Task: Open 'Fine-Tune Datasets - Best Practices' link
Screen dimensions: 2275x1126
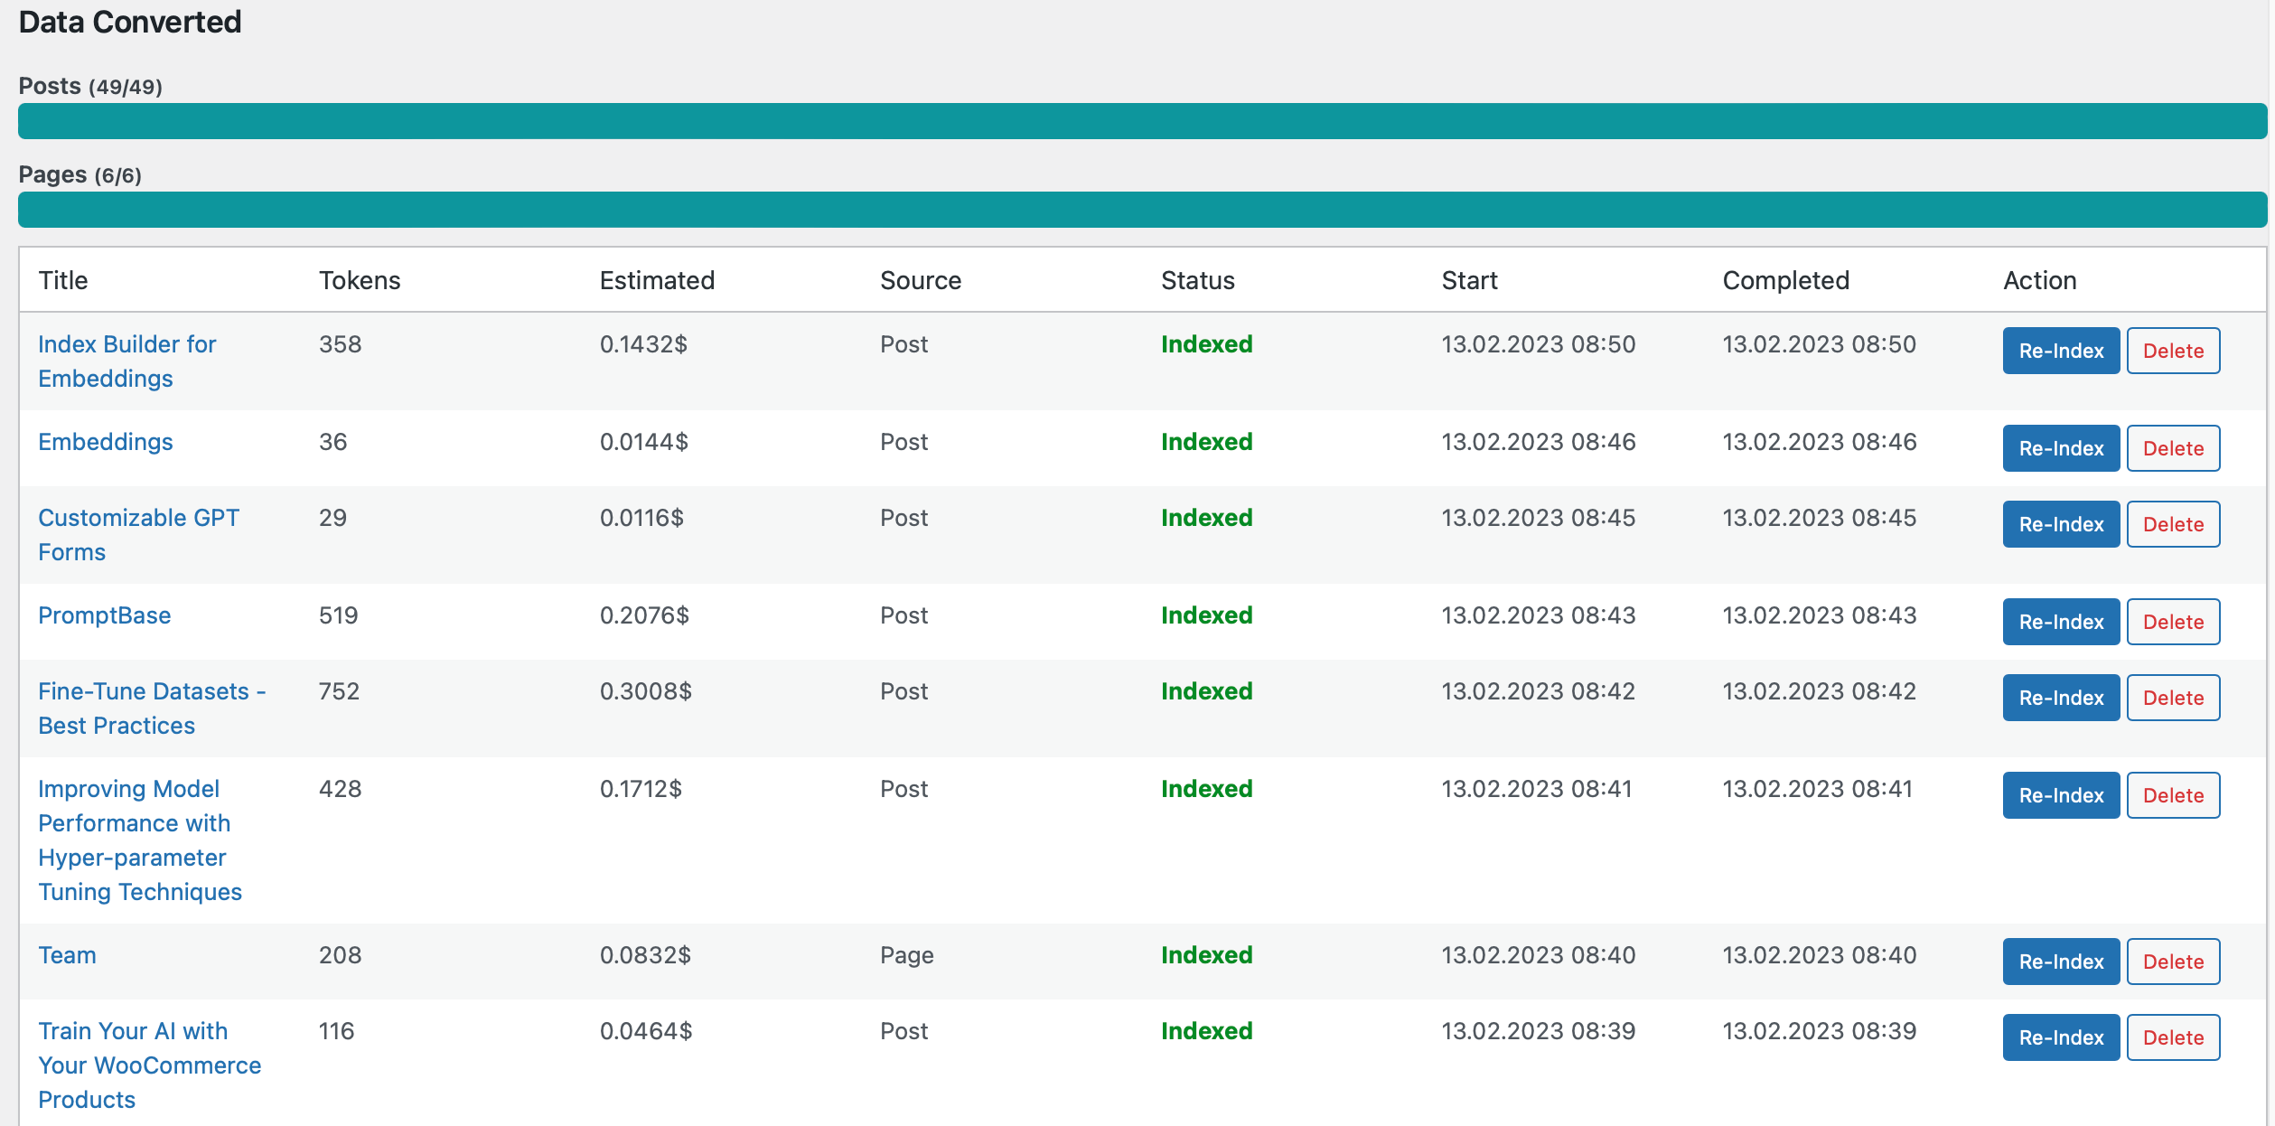Action: click(152, 708)
